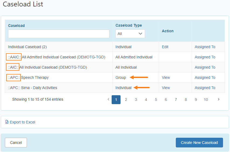Select pagination page 1
This screenshot has height=152, width=230.
[116, 100]
